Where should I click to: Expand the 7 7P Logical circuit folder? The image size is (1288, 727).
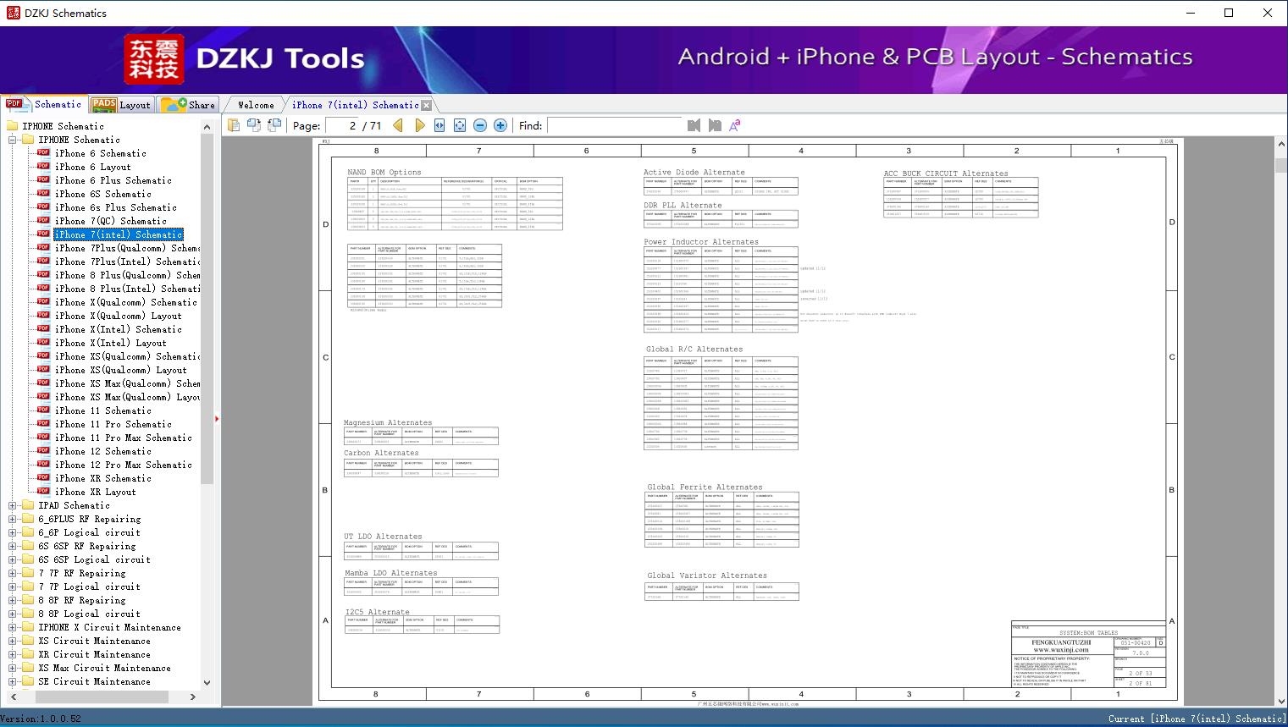coord(12,587)
